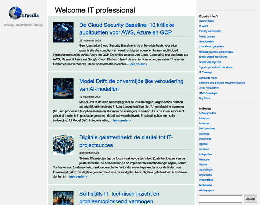Select the Presentaties category
The height and width of the screenshot is (205, 260).
pyautogui.click(x=206, y=180)
